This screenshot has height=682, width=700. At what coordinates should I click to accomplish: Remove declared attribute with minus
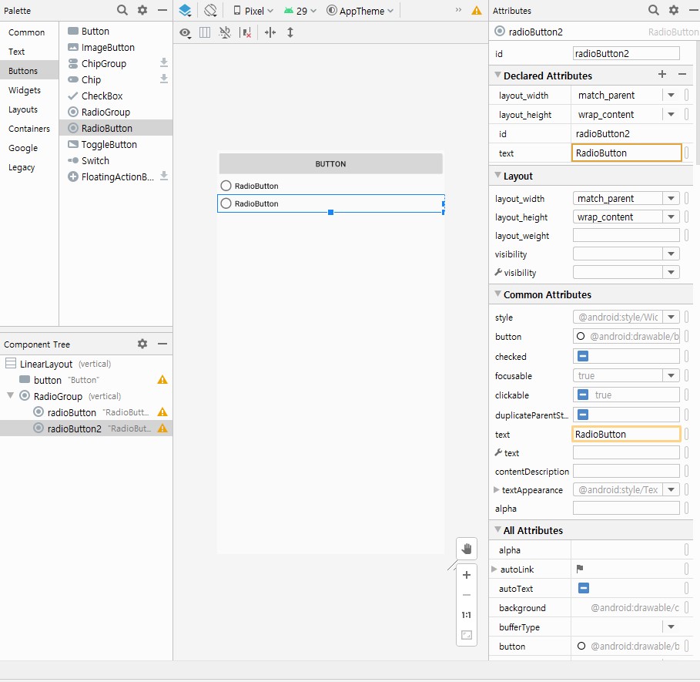pyautogui.click(x=682, y=74)
